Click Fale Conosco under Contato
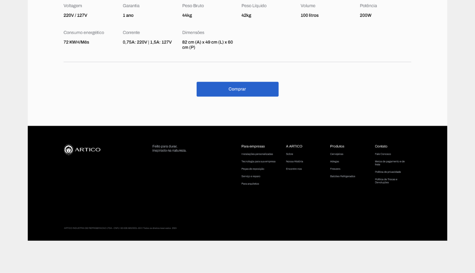 click(x=383, y=154)
